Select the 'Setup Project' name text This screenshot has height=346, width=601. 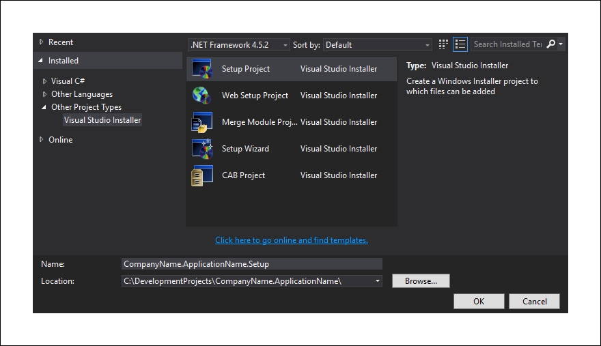coord(246,69)
